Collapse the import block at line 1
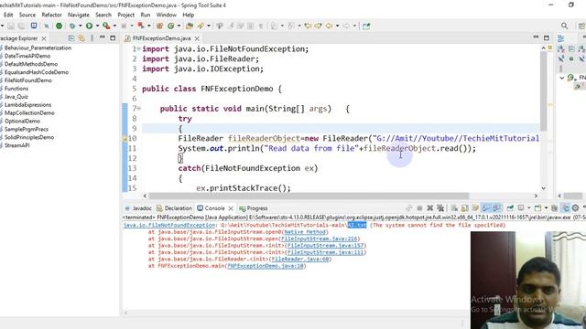586x329 pixels. [x=138, y=48]
